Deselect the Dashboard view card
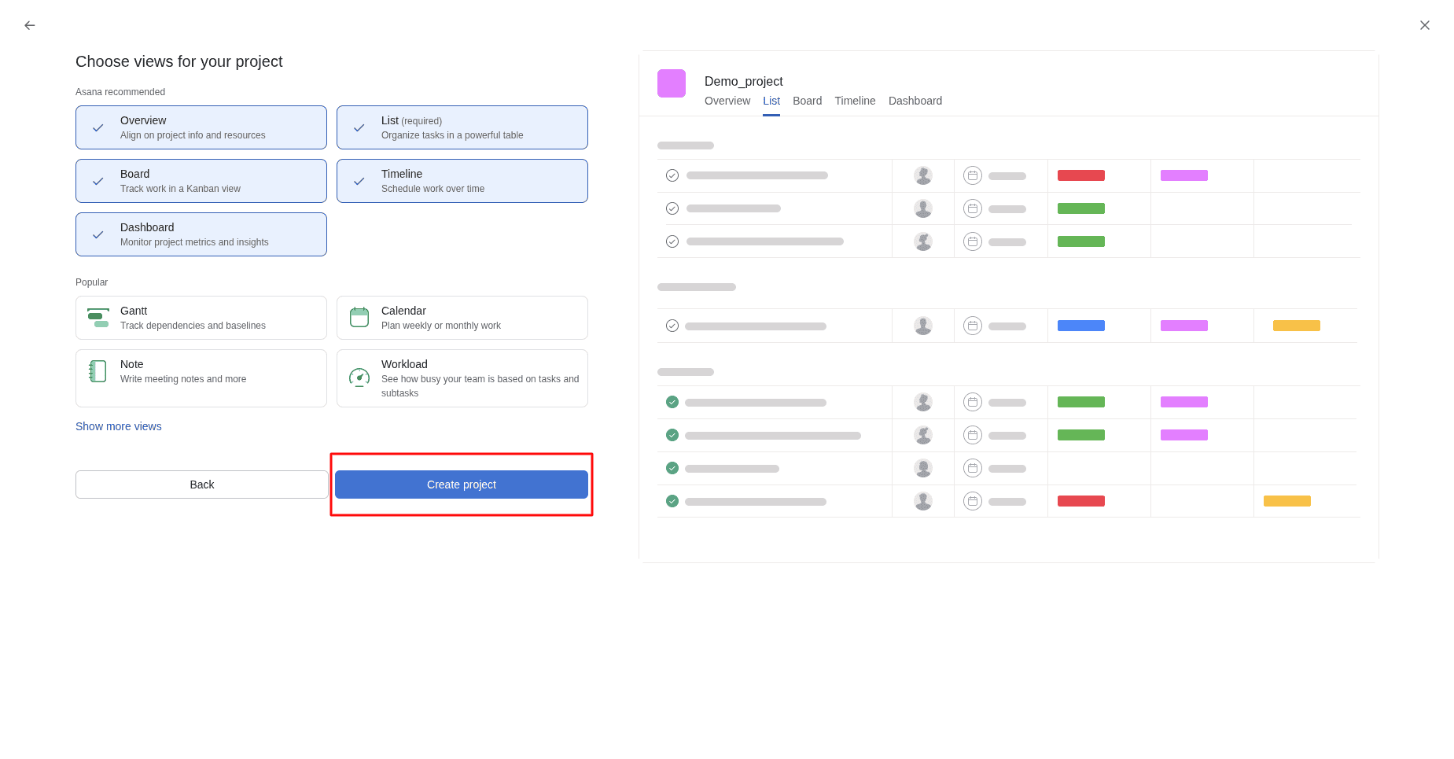The image size is (1454, 759). (x=201, y=234)
